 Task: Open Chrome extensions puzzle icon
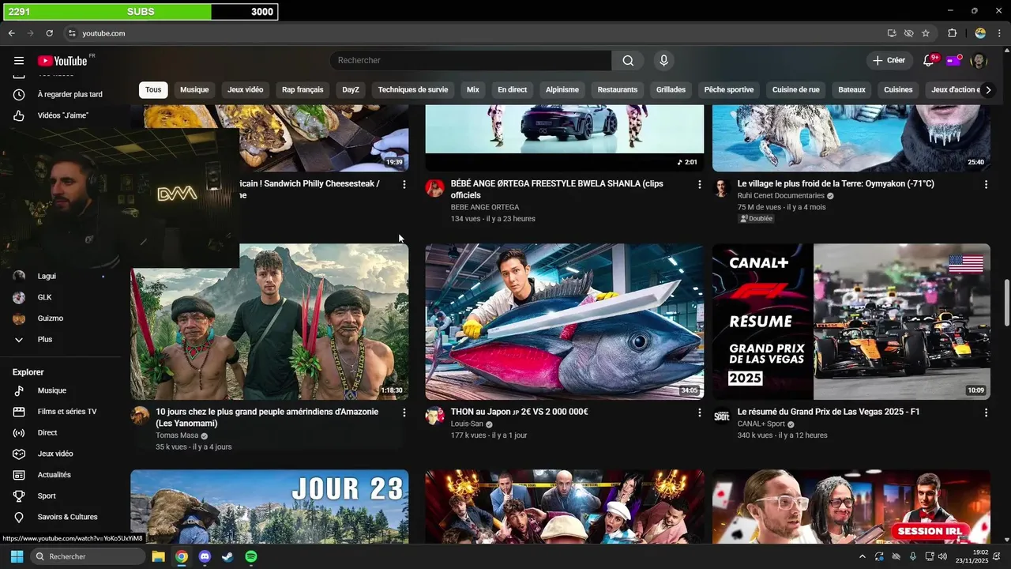[x=952, y=33]
